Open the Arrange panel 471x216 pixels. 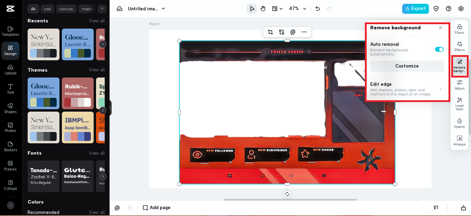(x=460, y=141)
